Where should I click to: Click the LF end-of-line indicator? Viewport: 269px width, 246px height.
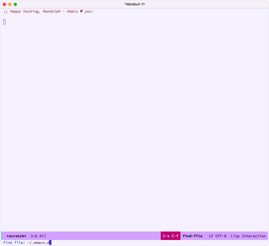[211, 236]
